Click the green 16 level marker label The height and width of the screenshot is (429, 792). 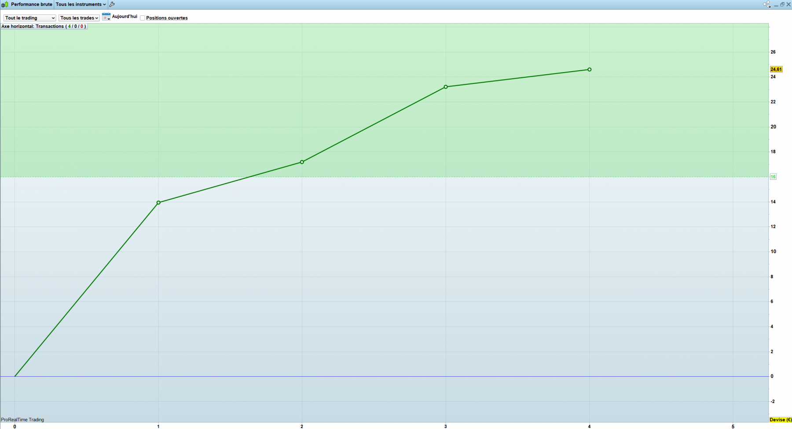[x=773, y=177]
